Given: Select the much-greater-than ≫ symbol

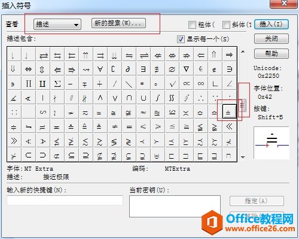Looking at the screenshot, I should point(14,141).
